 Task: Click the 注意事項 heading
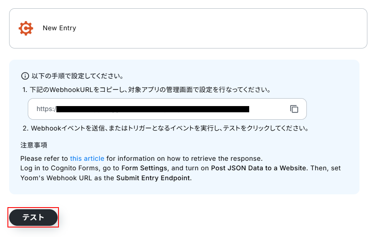tap(34, 145)
